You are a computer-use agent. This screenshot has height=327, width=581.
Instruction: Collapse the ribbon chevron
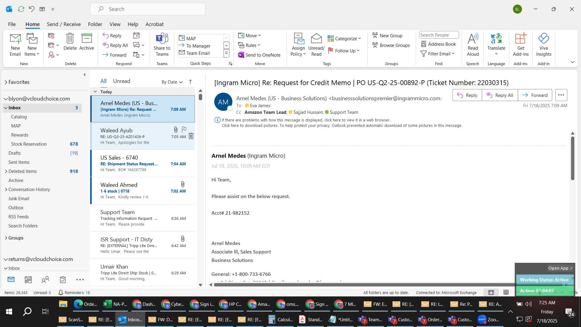[572, 62]
